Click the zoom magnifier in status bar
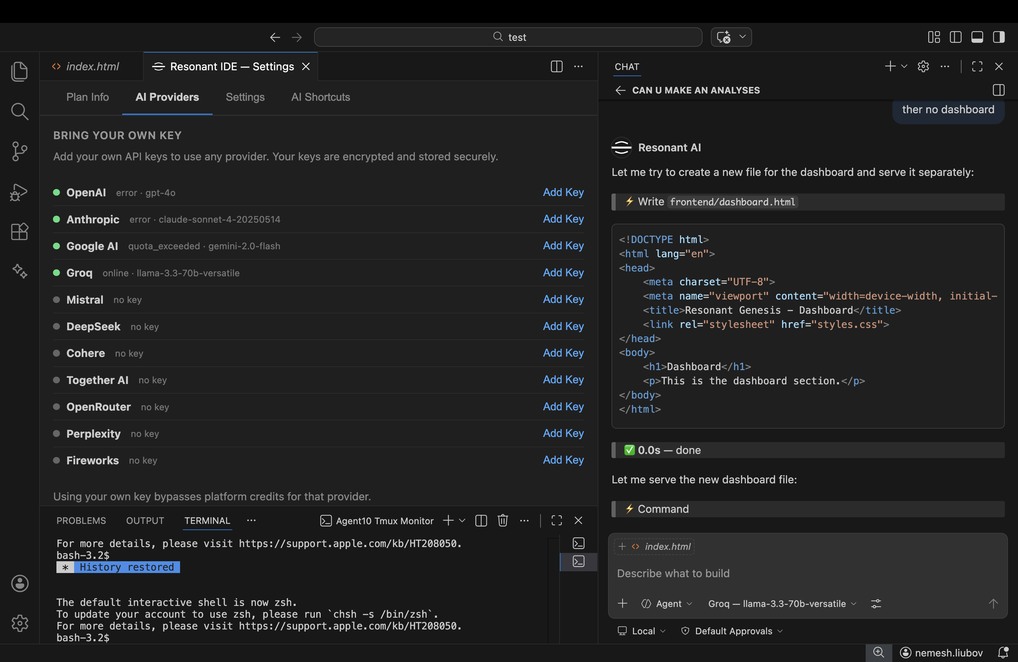This screenshot has width=1018, height=662. [878, 652]
